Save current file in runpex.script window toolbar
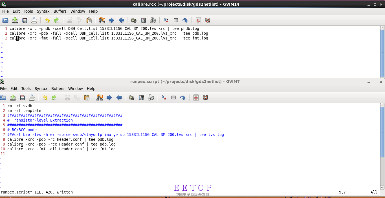The height and width of the screenshot is (198, 385). pos(13,98)
